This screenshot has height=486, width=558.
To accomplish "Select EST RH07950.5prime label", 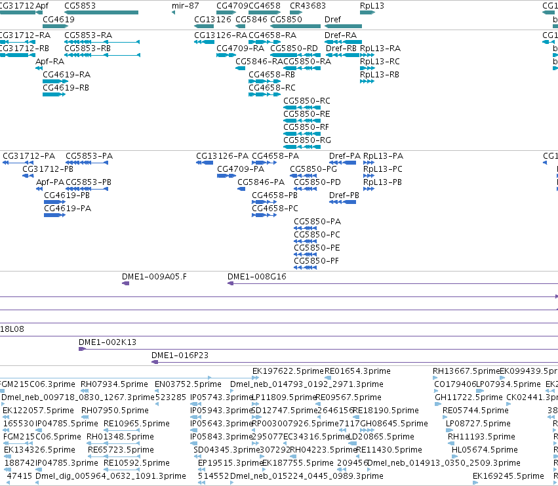I will [x=115, y=411].
